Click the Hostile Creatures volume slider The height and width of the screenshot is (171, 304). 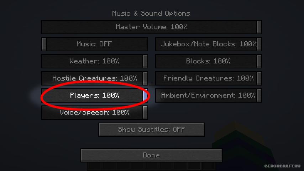click(95, 78)
